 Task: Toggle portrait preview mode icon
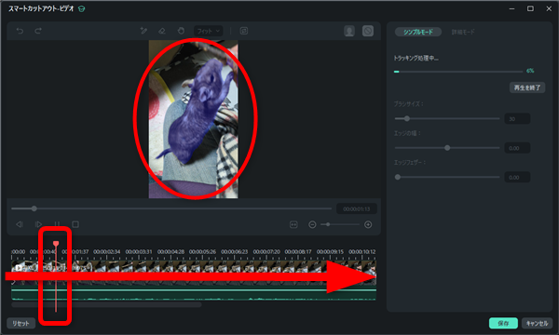click(x=349, y=31)
